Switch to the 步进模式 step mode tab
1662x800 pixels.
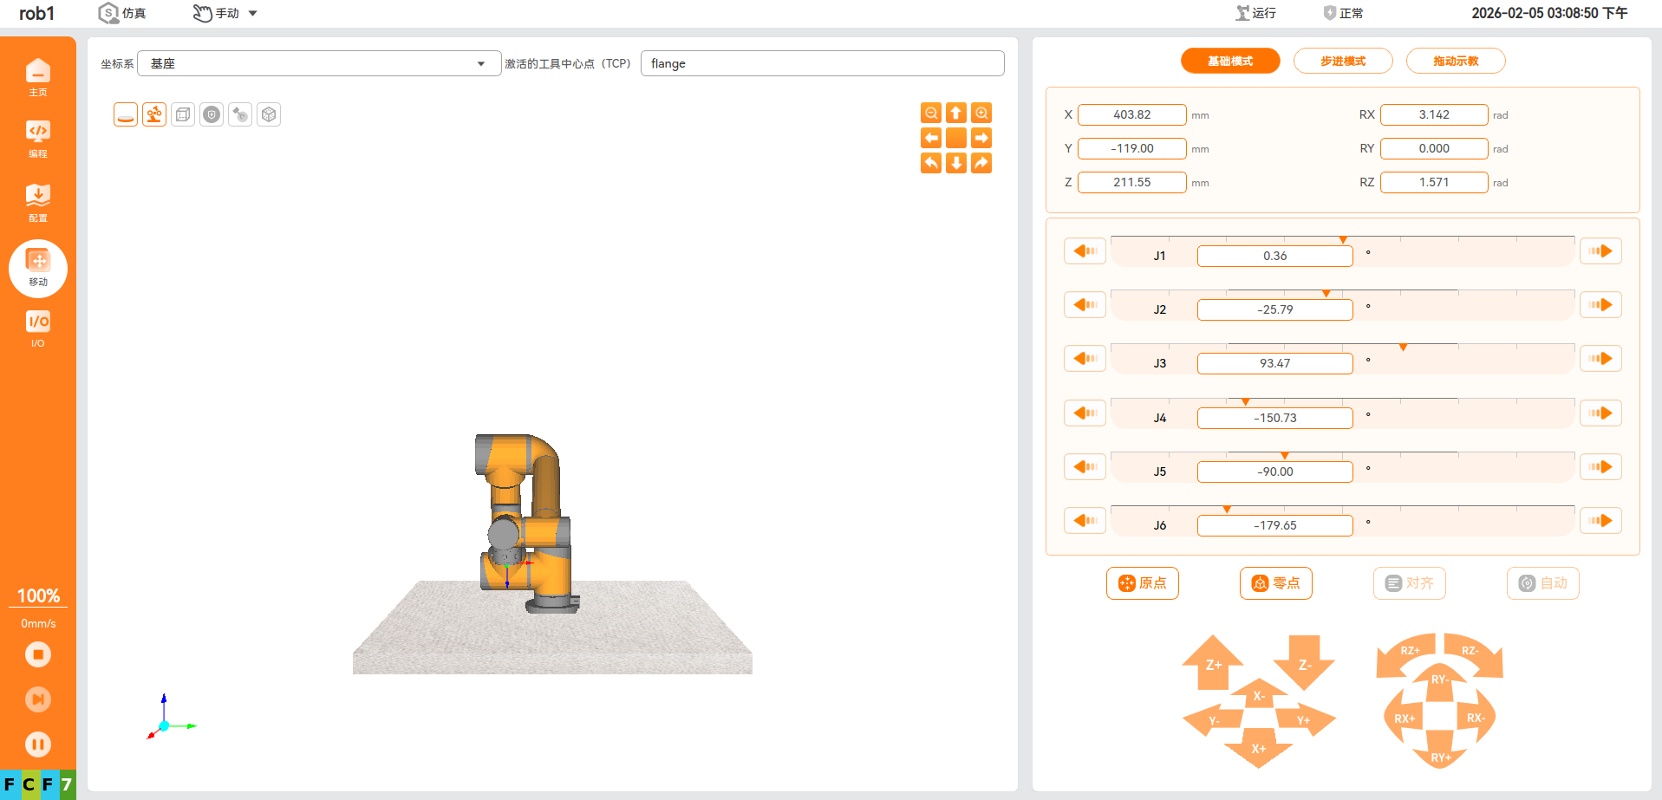click(1342, 61)
